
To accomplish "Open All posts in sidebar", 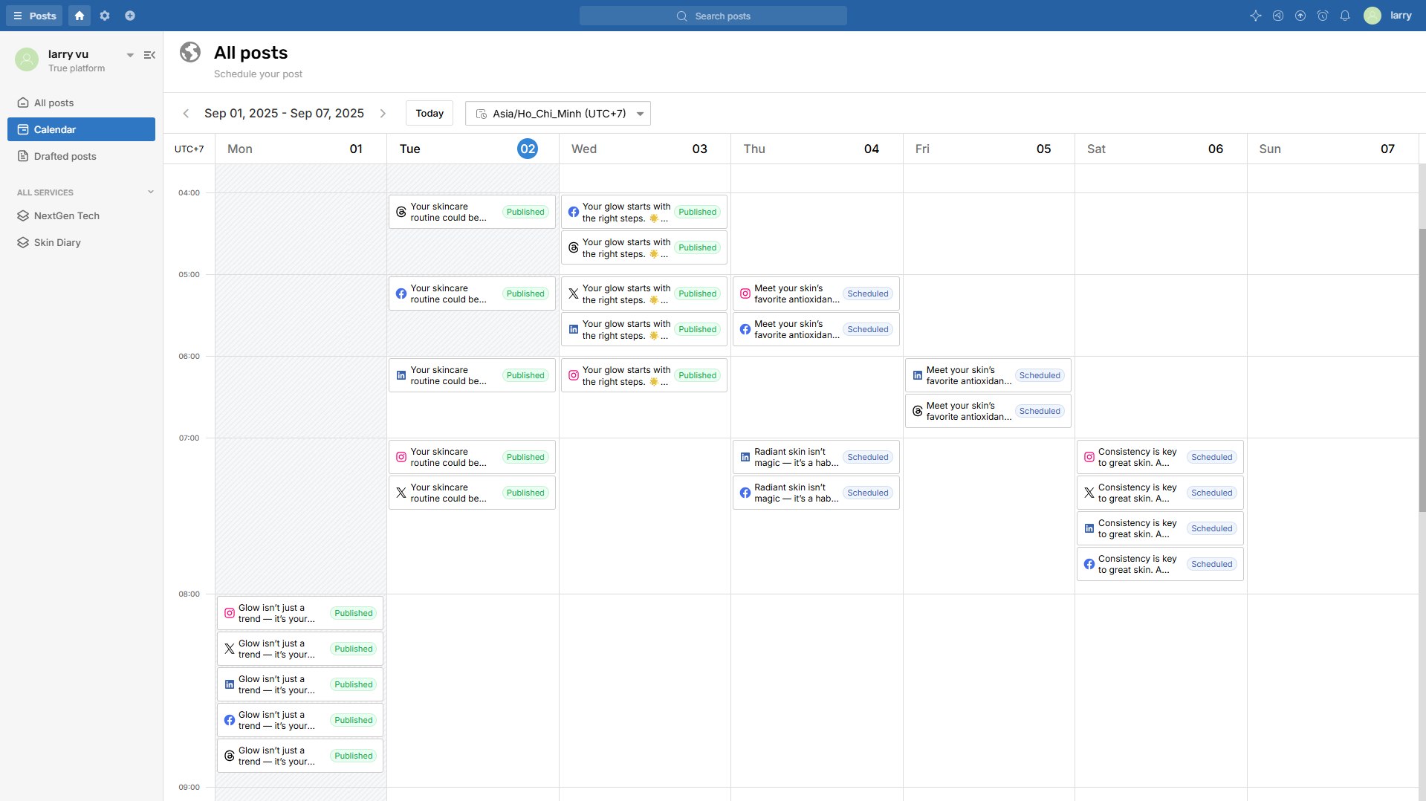I will pyautogui.click(x=54, y=103).
